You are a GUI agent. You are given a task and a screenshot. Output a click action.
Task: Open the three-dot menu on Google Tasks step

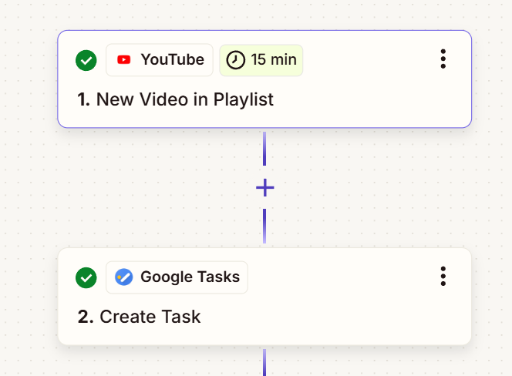coord(443,276)
